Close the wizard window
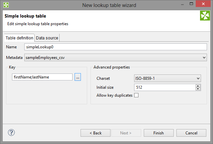This screenshot has width=213, height=144. point(203,5)
